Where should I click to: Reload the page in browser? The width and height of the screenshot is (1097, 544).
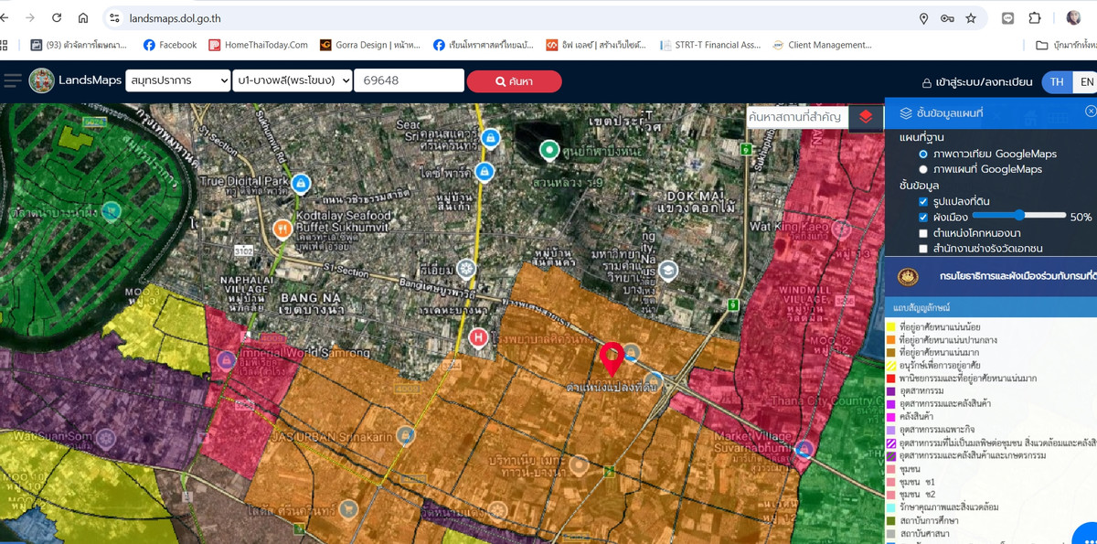(57, 18)
